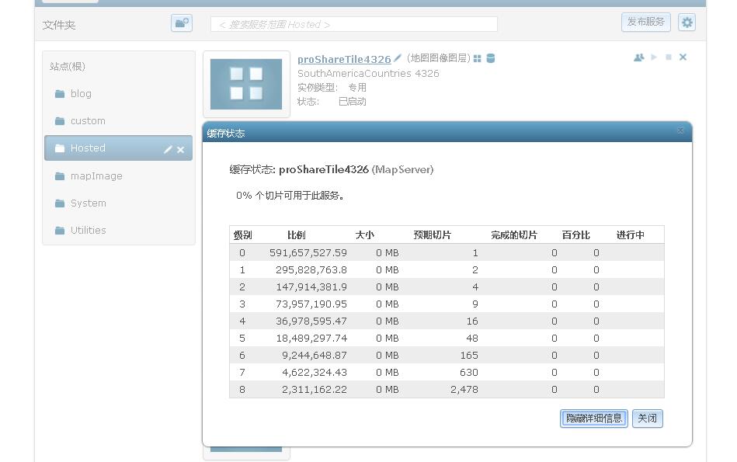Viewport: 737px width, 462px height.
Task: Delete the Hosted folder X icon
Action: point(180,150)
